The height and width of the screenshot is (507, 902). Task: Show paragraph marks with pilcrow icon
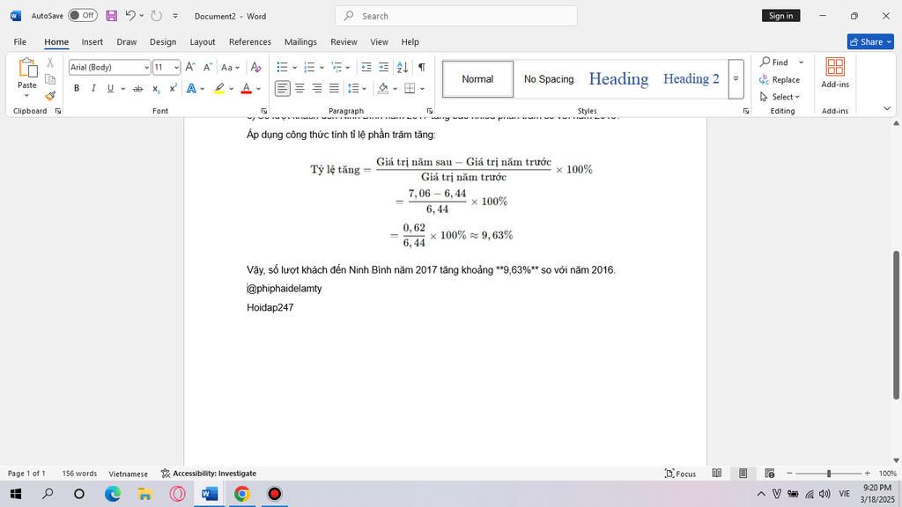point(422,67)
